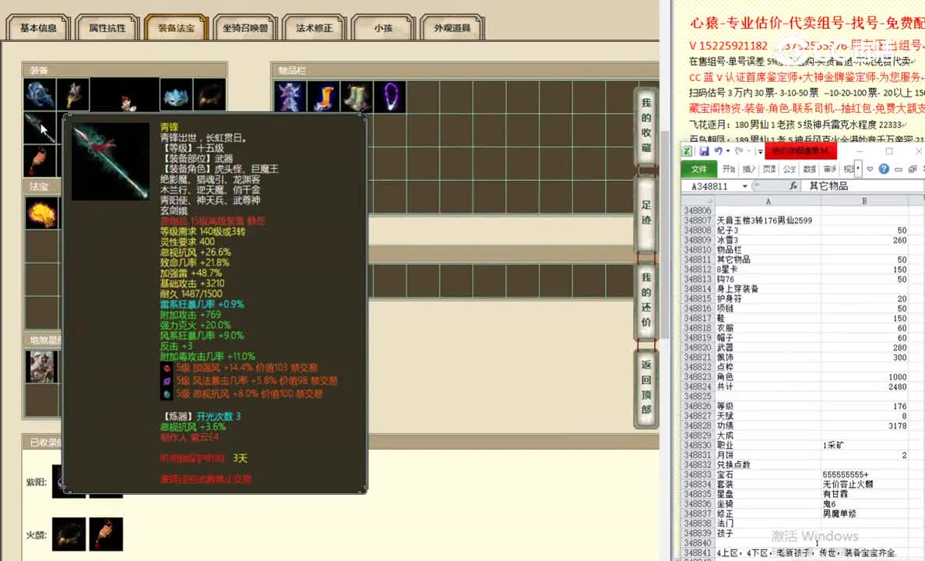Select the fireball icon in the 法宝 slot
Screen dimensions: 925x561
pyautogui.click(x=41, y=212)
